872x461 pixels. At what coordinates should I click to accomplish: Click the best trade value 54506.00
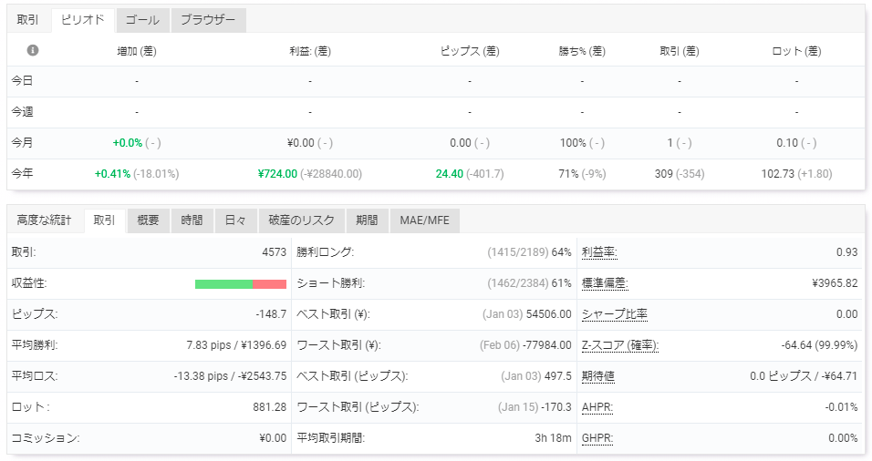(x=549, y=314)
